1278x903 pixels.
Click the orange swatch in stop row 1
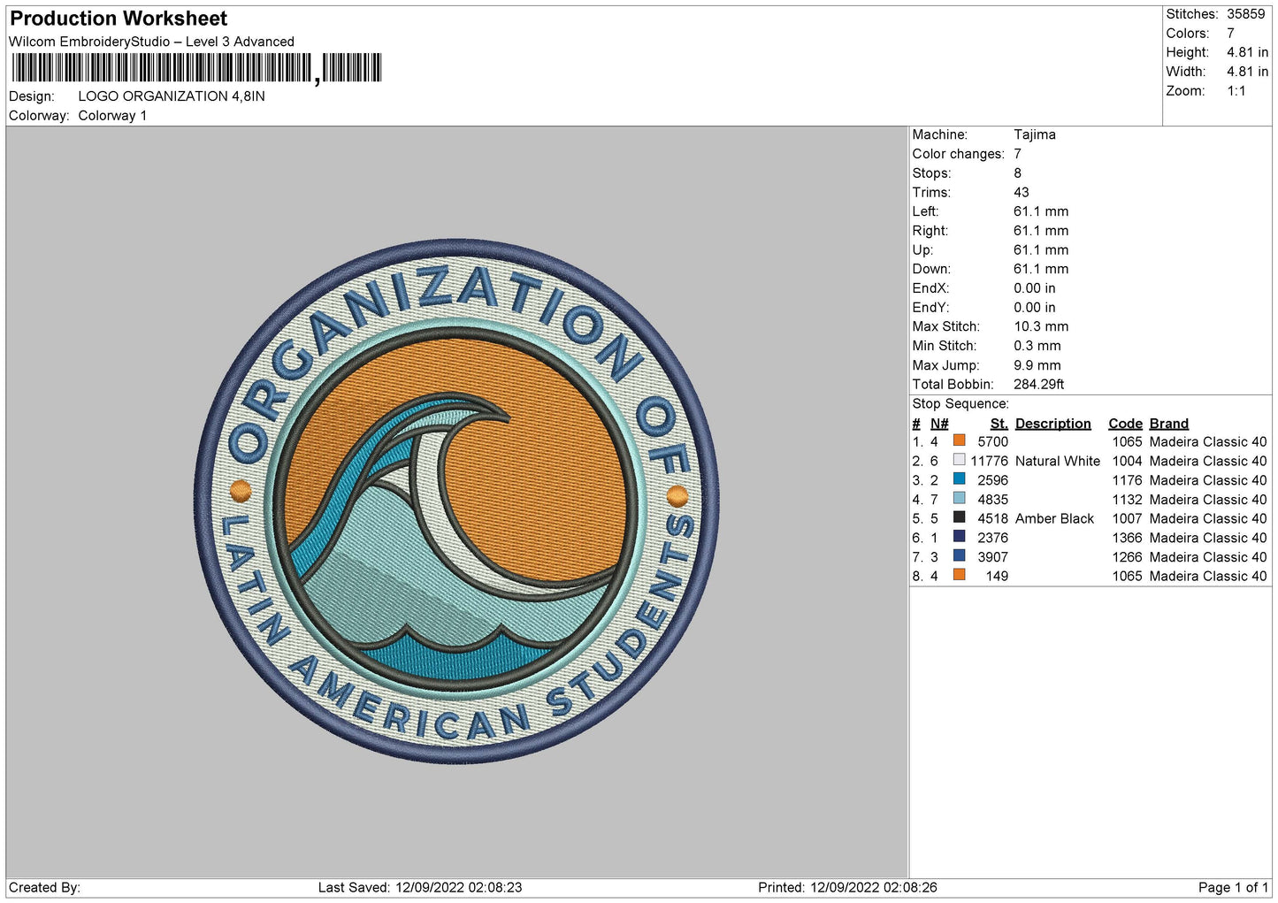pos(959,440)
